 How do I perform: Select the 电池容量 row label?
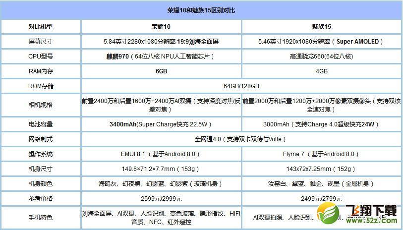pyautogui.click(x=41, y=124)
